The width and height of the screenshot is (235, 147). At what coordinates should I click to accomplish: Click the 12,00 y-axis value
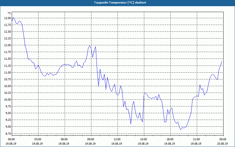pyautogui.click(x=8, y=45)
